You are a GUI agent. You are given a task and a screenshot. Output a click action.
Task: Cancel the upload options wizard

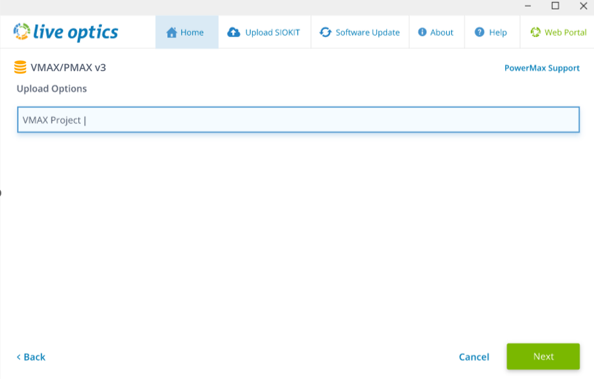click(x=474, y=357)
